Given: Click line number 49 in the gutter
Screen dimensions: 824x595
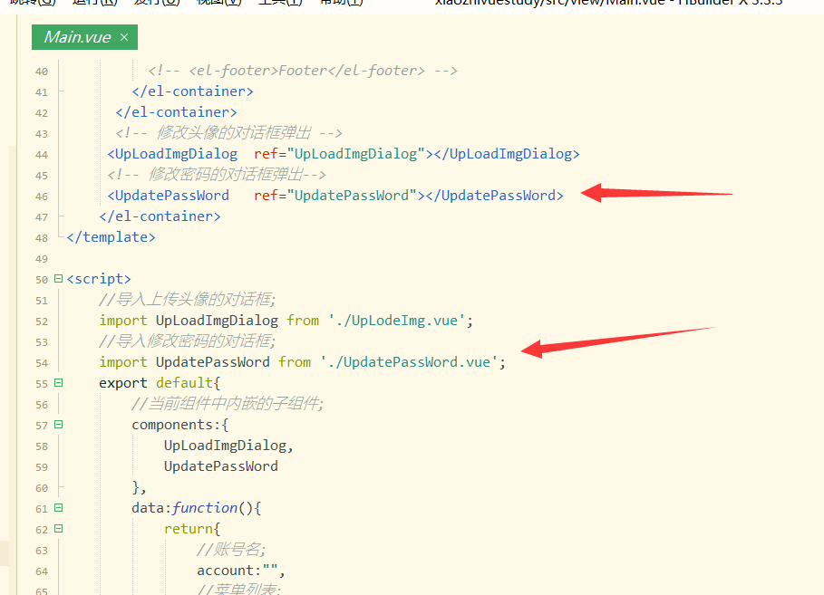Looking at the screenshot, I should point(42,259).
